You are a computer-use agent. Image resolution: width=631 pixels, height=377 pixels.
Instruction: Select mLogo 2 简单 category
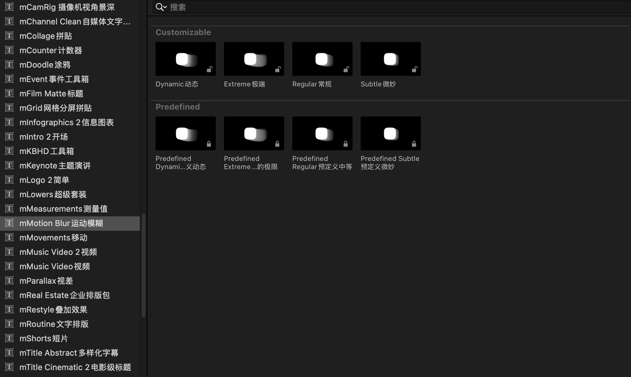(70, 180)
